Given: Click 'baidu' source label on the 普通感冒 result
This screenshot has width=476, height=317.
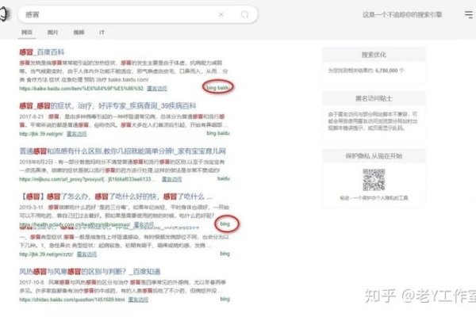Looking at the screenshot, I should 224,178.
